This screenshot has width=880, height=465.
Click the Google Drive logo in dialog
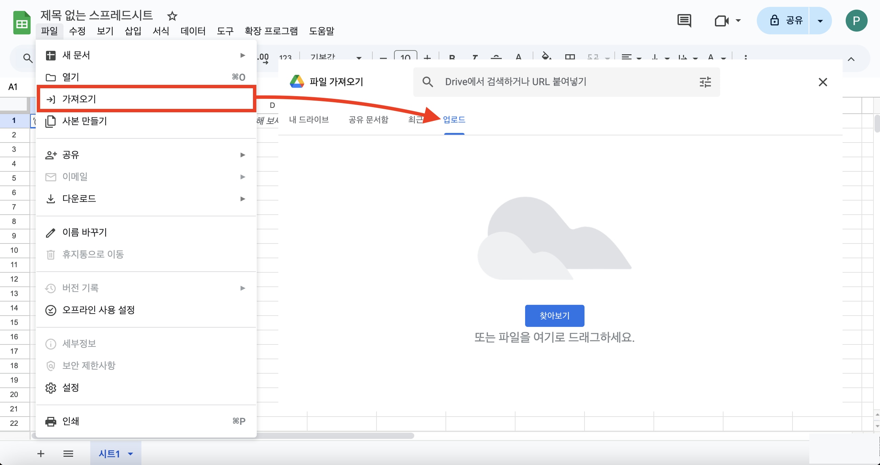297,82
